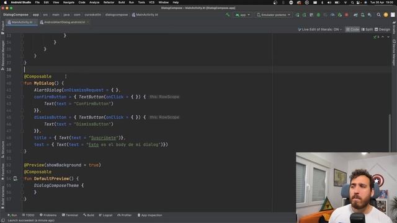Image resolution: width=397 pixels, height=223 pixels.
Task: Click the dialogcompose package breadcrumb
Action: pos(117,15)
